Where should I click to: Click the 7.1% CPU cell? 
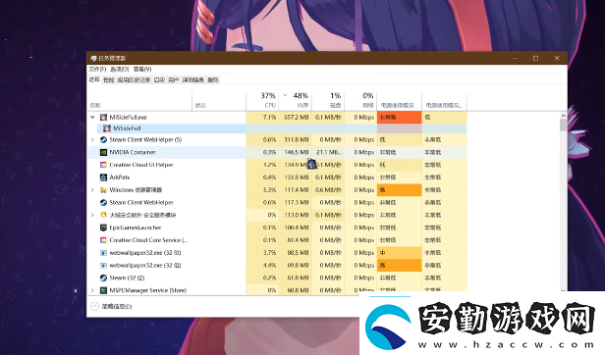tap(262, 117)
